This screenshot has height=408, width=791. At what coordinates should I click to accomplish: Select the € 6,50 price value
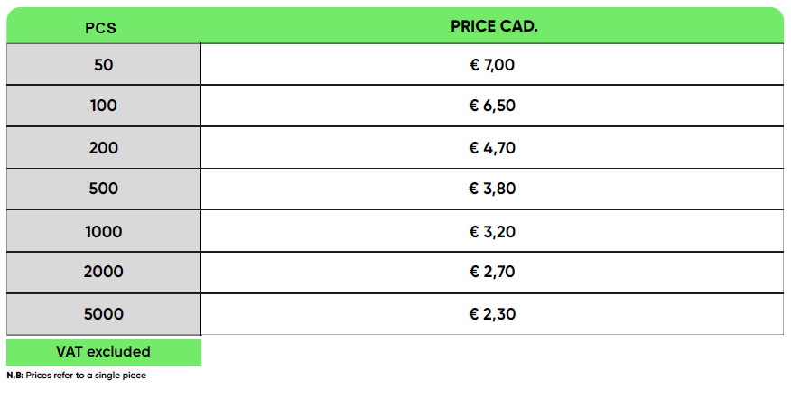point(492,106)
